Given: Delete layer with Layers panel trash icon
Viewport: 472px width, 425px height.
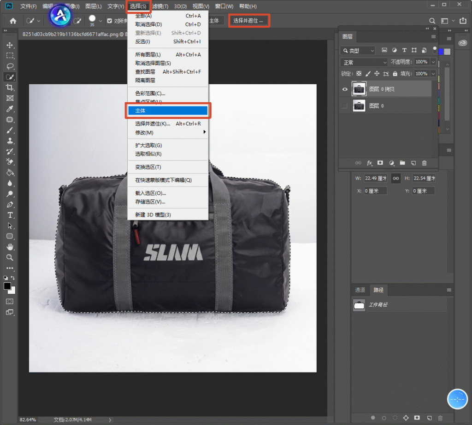Looking at the screenshot, I should pyautogui.click(x=424, y=163).
